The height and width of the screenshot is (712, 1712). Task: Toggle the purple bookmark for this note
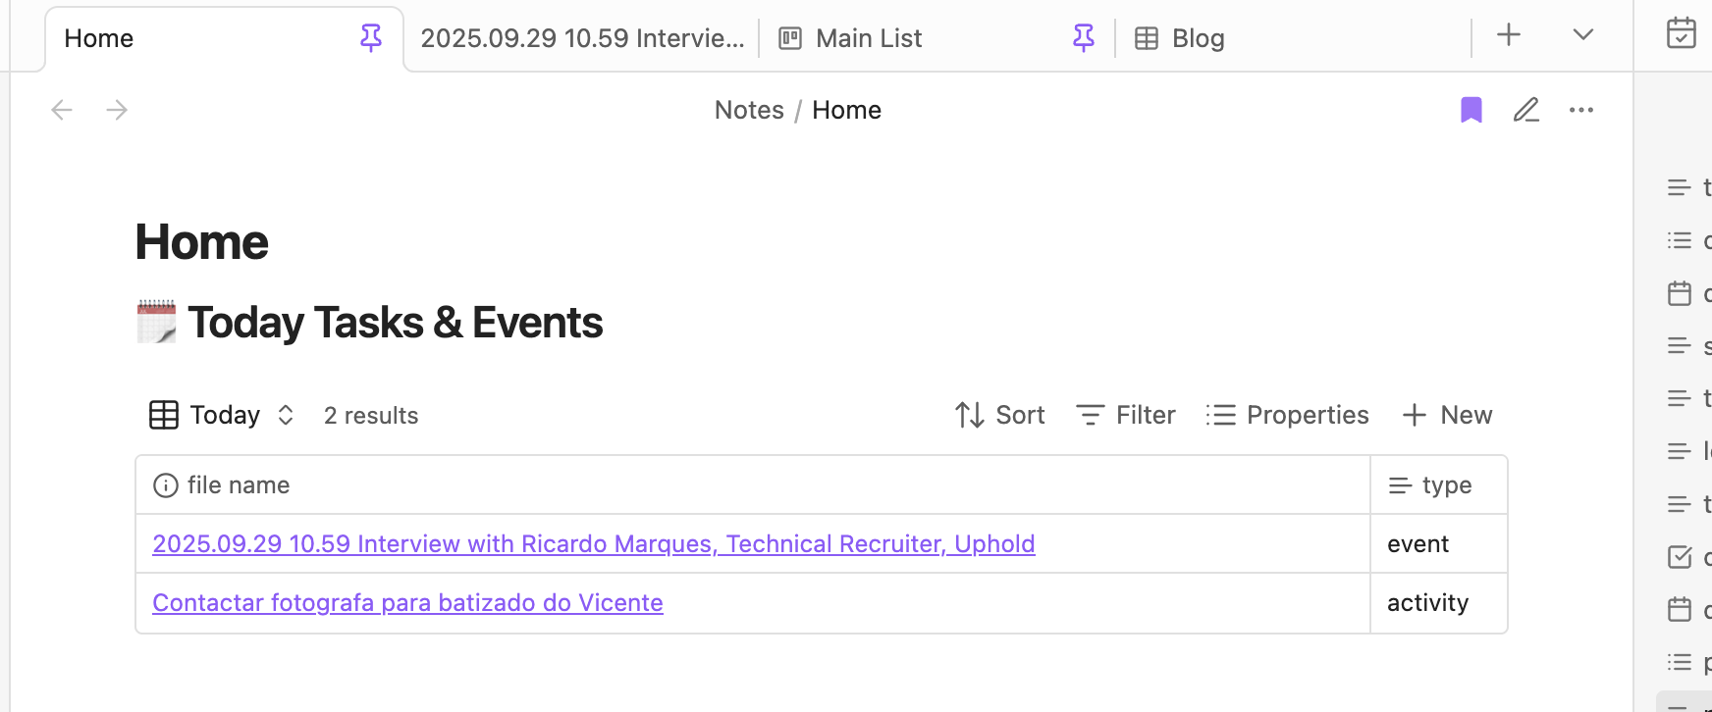1471,110
